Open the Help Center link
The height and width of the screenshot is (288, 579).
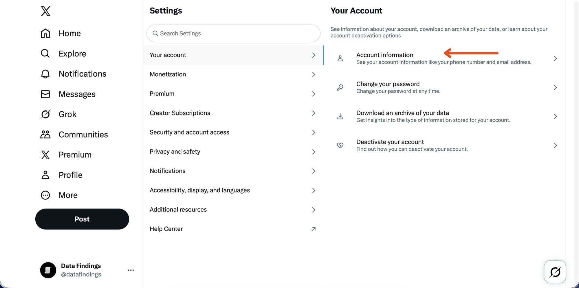(x=233, y=229)
